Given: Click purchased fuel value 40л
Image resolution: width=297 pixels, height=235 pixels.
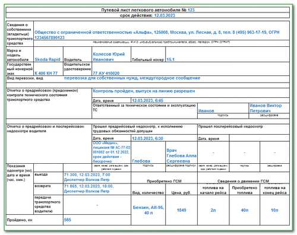Looking at the screenshot, I should pos(245,210).
